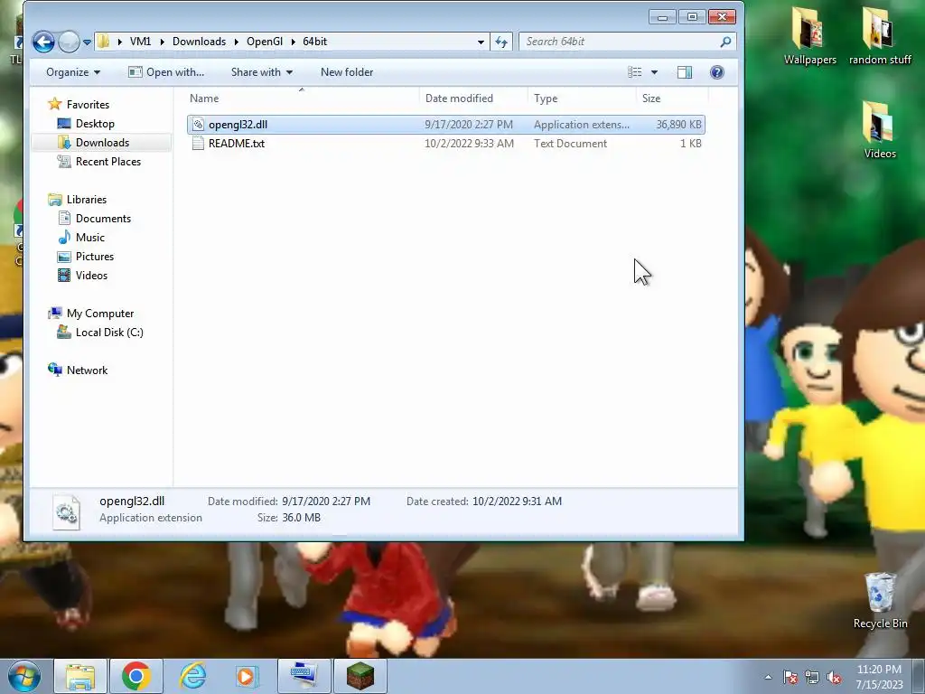Click the 9/17/2020 2:27 PM date cell
Viewport: 925px width, 694px height.
(469, 125)
